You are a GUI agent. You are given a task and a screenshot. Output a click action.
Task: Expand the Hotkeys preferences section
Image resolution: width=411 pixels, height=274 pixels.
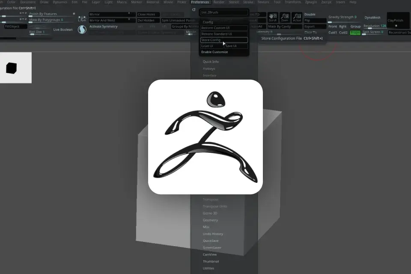coord(208,68)
